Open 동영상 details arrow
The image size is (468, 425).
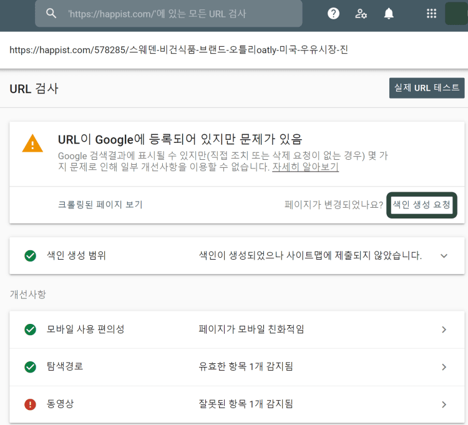pos(444,404)
